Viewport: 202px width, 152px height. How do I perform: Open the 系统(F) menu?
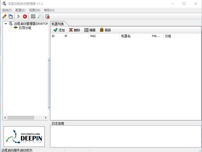click(7, 10)
